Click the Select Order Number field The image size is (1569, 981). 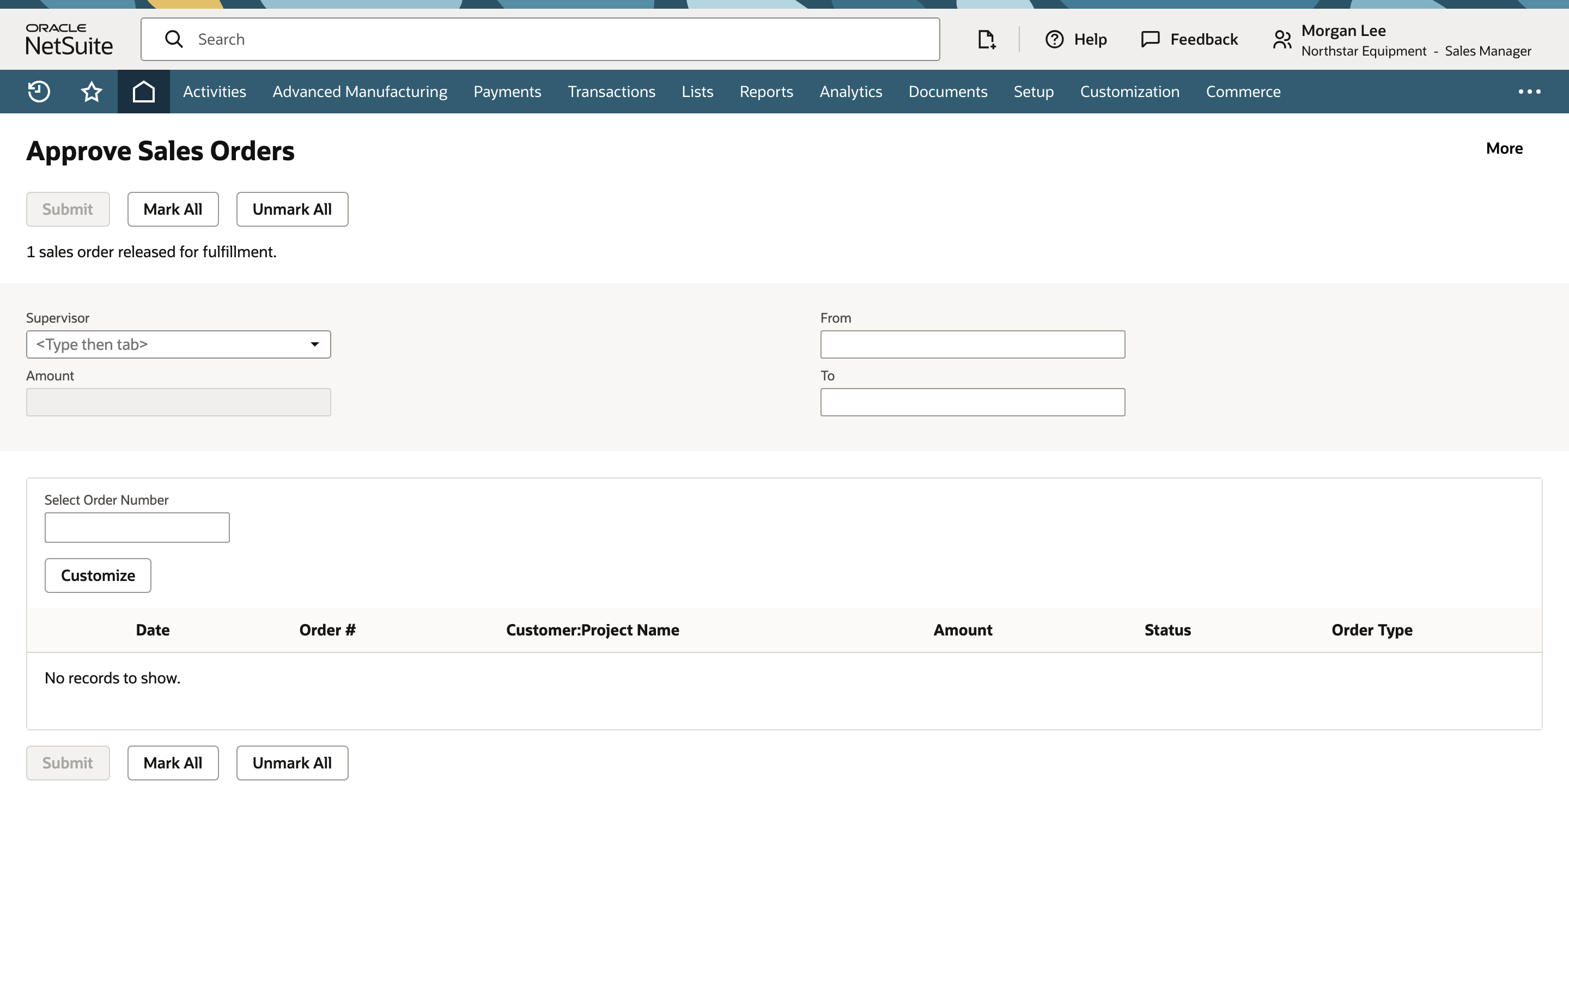coord(137,528)
